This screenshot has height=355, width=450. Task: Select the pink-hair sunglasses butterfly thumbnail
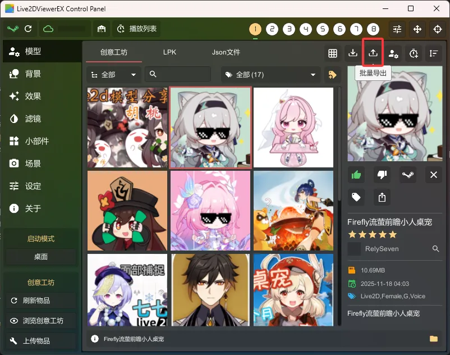pyautogui.click(x=210, y=211)
